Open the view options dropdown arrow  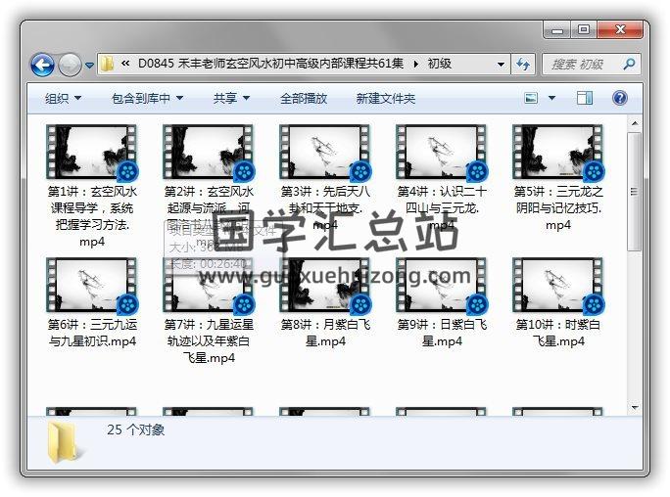coord(551,99)
